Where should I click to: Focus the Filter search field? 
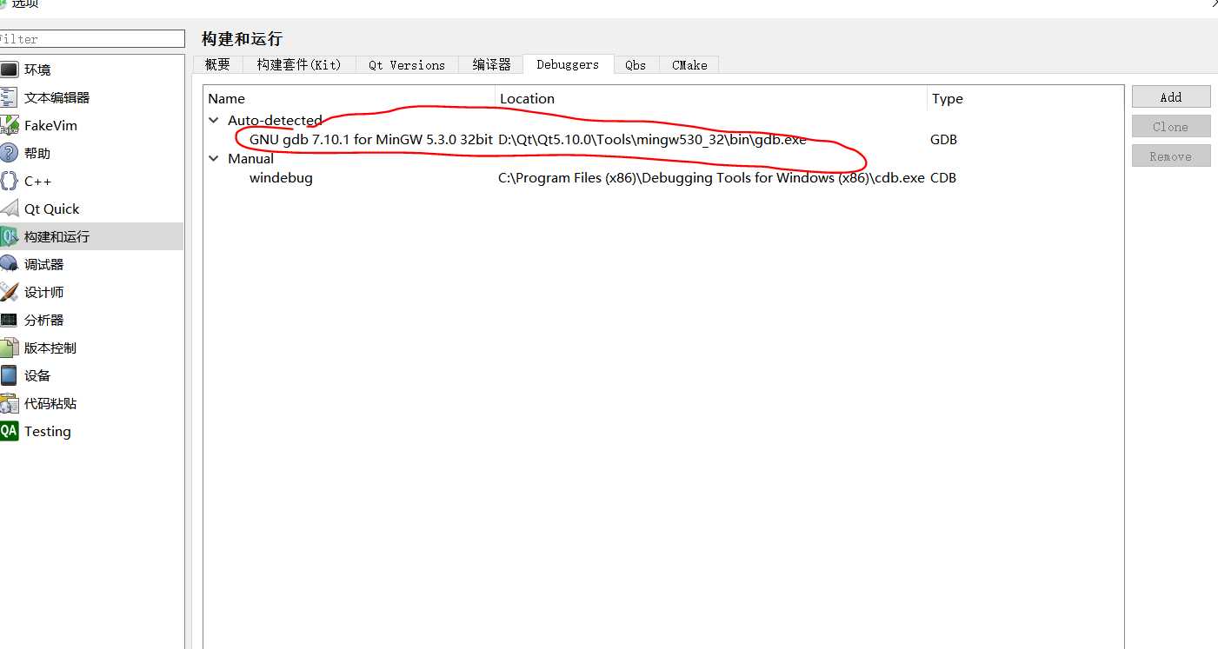pyautogui.click(x=91, y=39)
